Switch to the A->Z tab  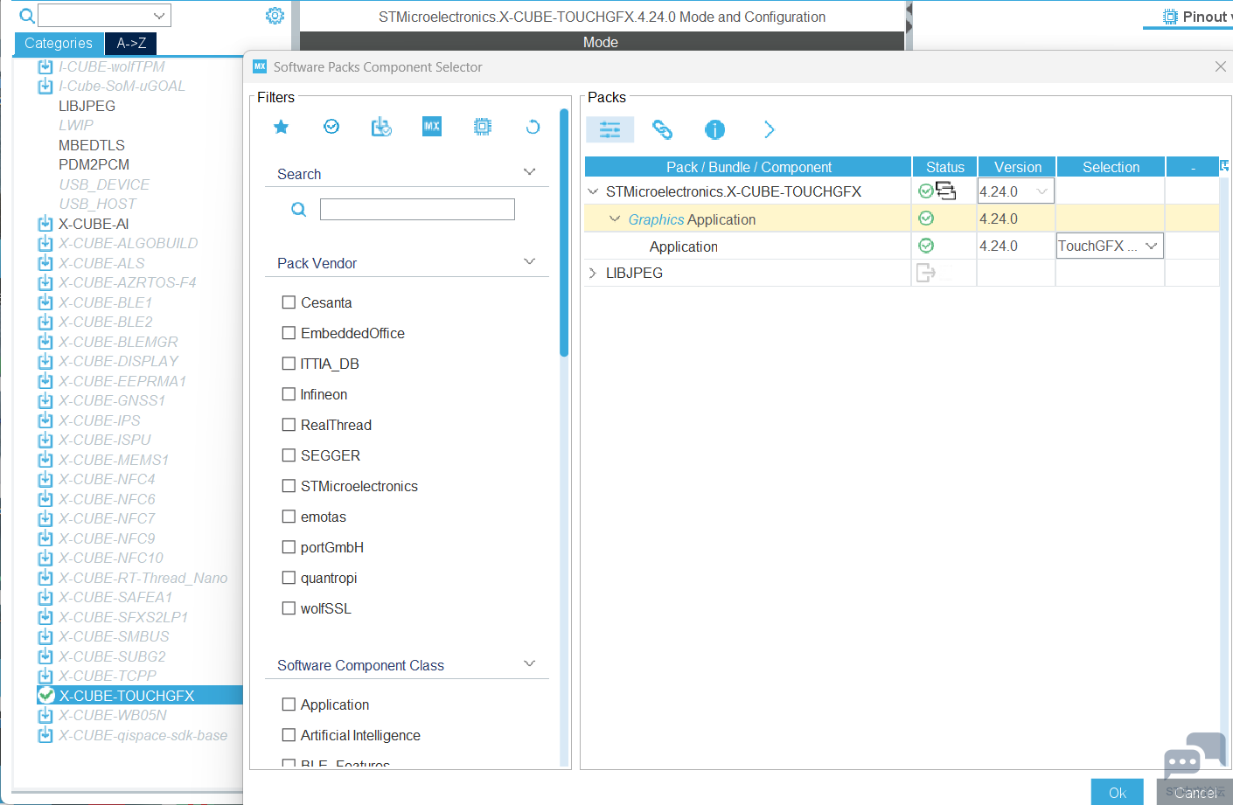click(131, 44)
